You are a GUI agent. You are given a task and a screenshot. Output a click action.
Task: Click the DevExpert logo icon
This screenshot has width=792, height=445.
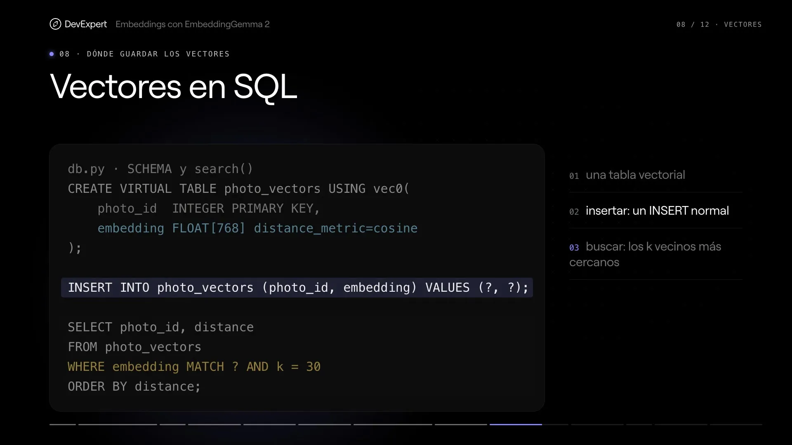pyautogui.click(x=55, y=24)
